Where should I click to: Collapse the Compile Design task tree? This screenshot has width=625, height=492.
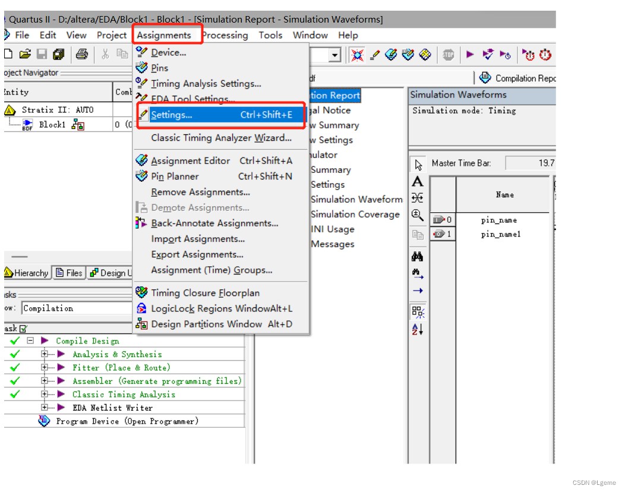click(x=30, y=340)
